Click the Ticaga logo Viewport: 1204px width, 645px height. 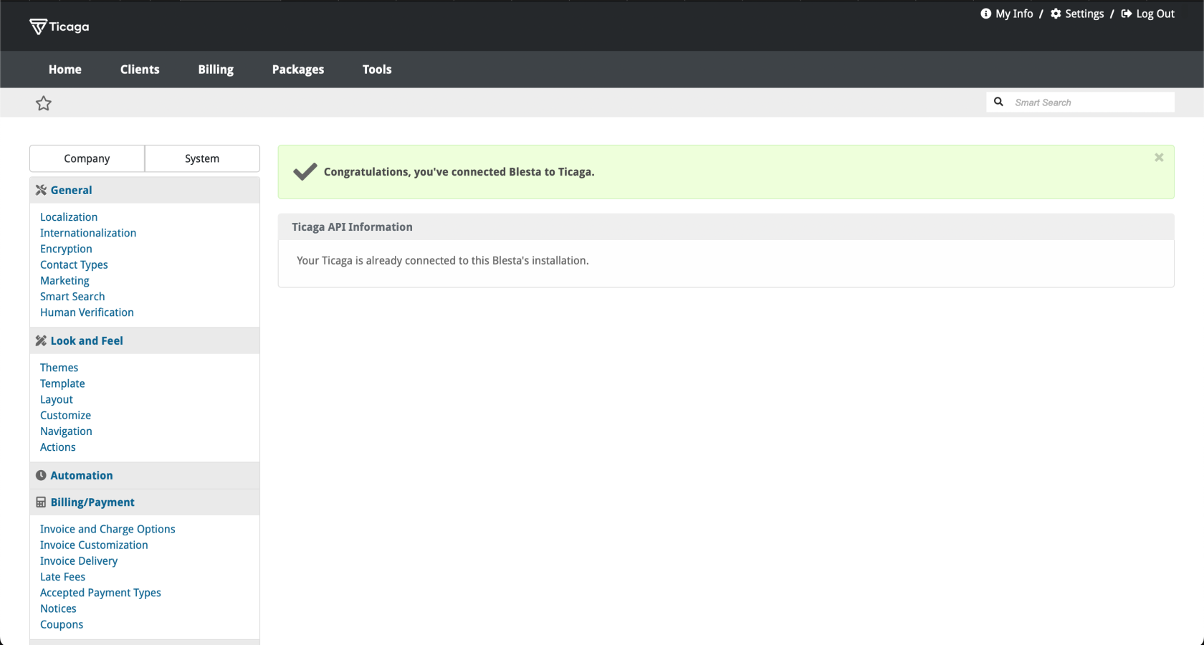[x=59, y=27]
